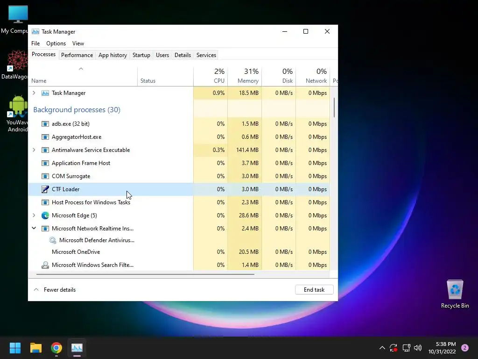Open the taskbar clock showing 5:38 PM

[442, 348]
